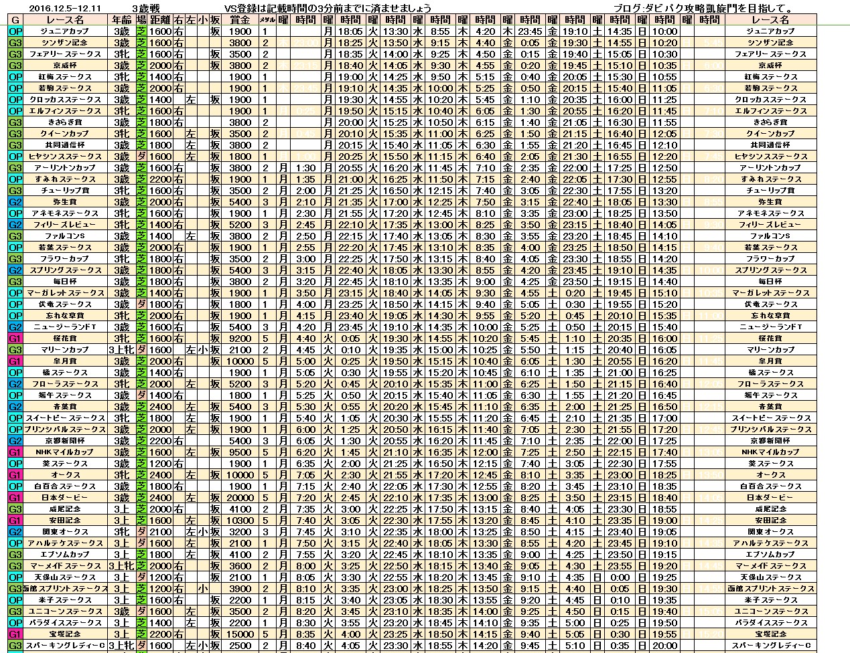
Task: Click the 0:00 time in 天保山ステークス row
Action: (x=620, y=577)
